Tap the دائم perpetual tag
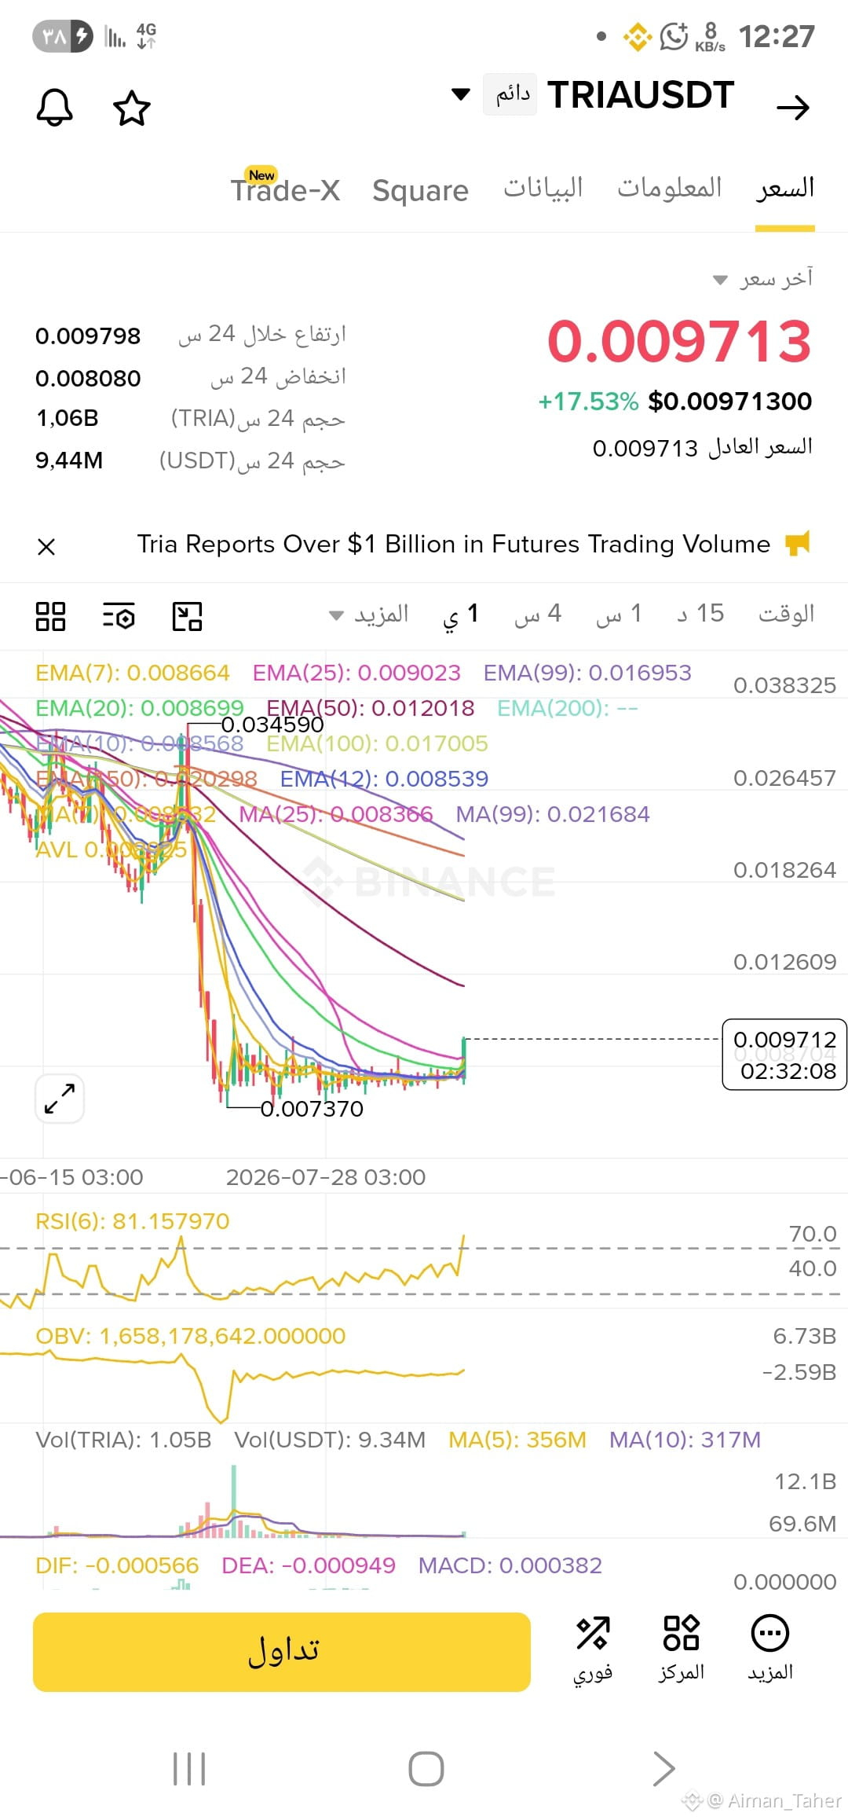Screen dimensions: 848x1820 pyautogui.click(x=510, y=95)
